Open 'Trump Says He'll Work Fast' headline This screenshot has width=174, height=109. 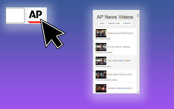[x=120, y=33]
